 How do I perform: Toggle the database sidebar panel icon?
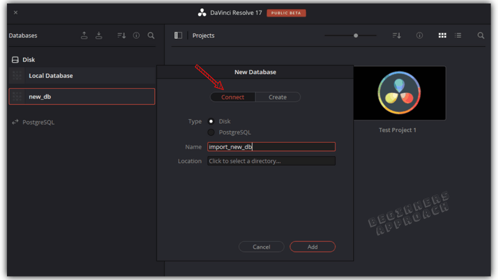tap(178, 35)
